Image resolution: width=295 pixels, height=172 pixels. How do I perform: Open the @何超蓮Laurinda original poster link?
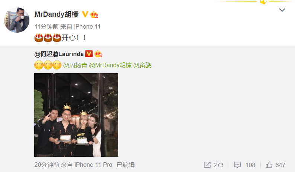[x=59, y=54]
